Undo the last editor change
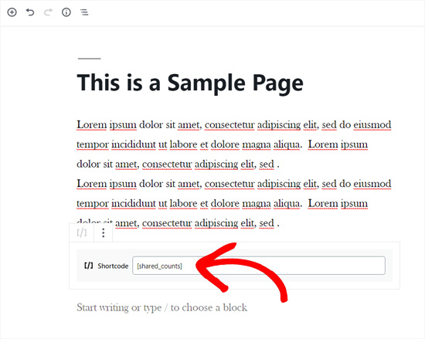This screenshot has height=339, width=425. (x=30, y=12)
